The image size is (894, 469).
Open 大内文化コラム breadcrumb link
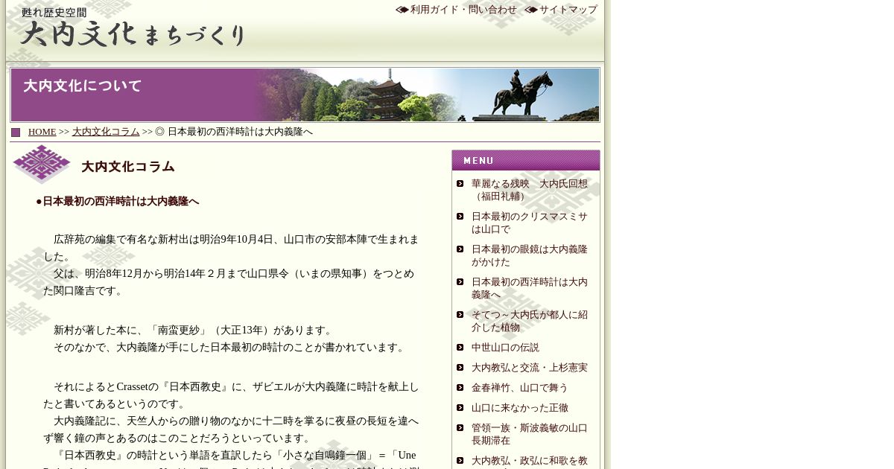tap(106, 132)
